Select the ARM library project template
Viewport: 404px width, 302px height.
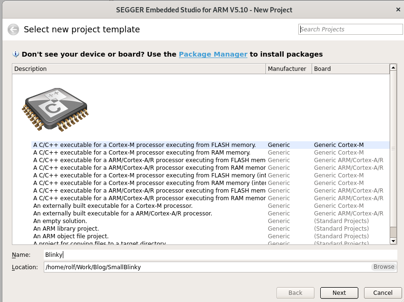[210, 229]
